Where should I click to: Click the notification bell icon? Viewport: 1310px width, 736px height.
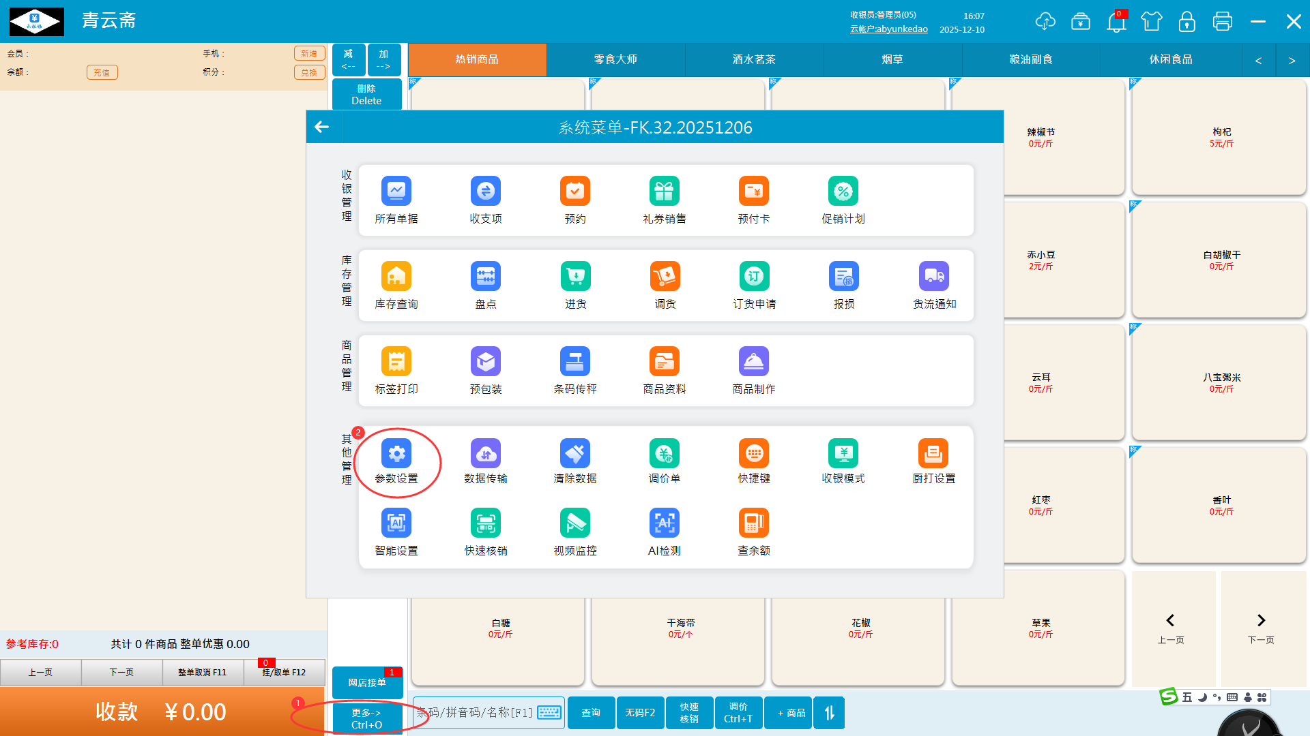(x=1116, y=22)
